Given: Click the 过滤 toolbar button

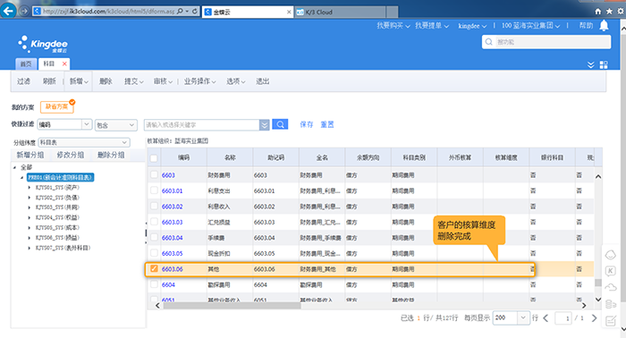Looking at the screenshot, I should click(23, 81).
